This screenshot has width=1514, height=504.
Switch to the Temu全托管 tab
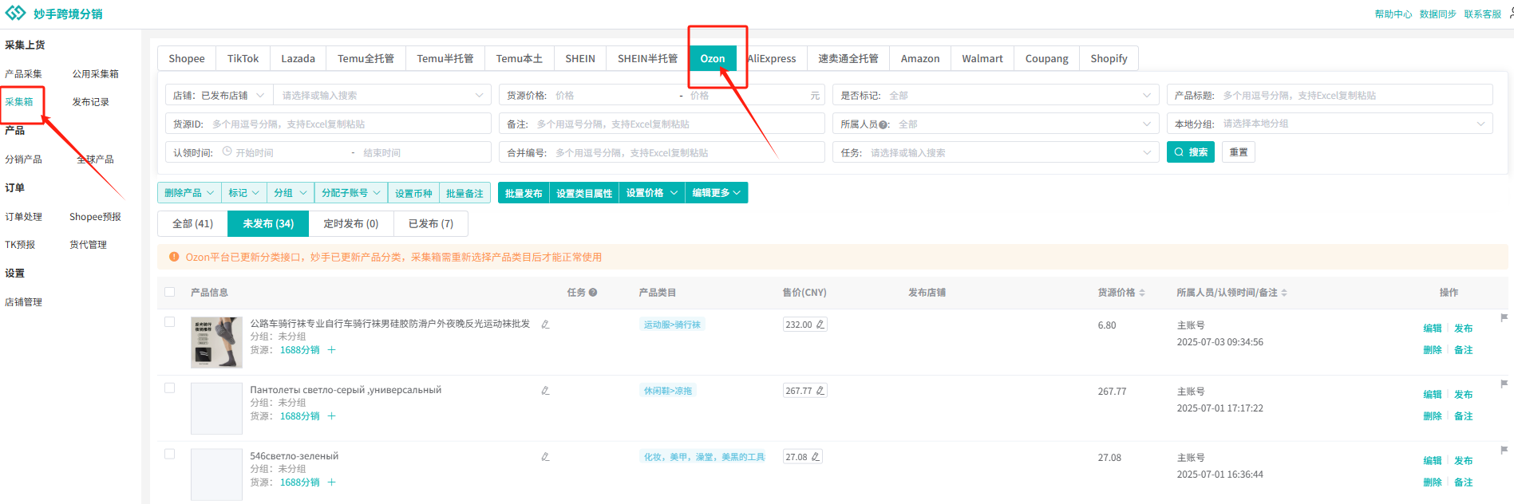point(366,59)
